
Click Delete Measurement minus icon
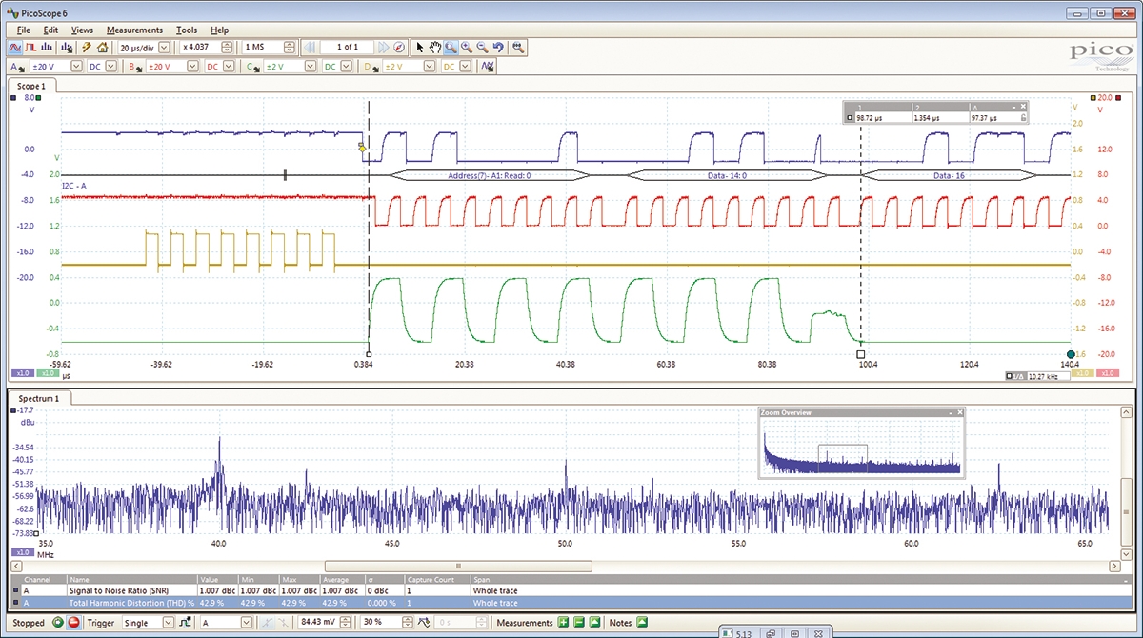pyautogui.click(x=578, y=623)
